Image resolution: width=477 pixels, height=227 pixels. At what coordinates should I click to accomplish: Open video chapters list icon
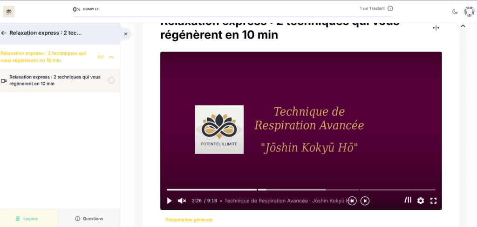pyautogui.click(x=408, y=200)
